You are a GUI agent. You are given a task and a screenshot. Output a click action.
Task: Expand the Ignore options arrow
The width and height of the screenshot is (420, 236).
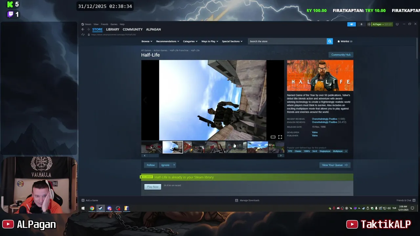(174, 165)
